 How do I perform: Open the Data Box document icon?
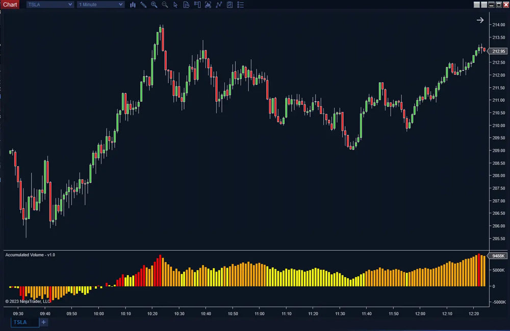coord(186,5)
